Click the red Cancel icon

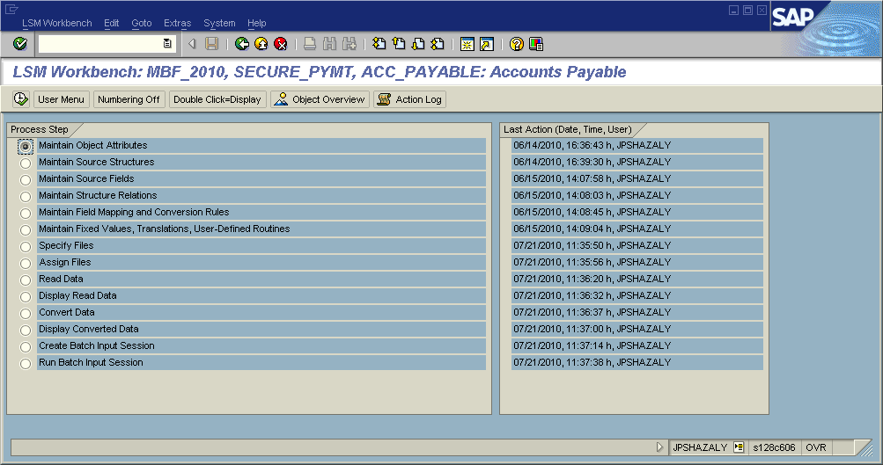pyautogui.click(x=281, y=44)
